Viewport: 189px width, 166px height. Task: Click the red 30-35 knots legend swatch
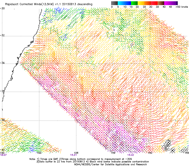(154, 3)
